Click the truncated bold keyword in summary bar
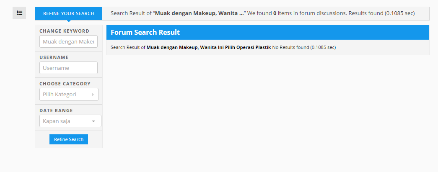This screenshot has height=172, width=438. [200, 13]
